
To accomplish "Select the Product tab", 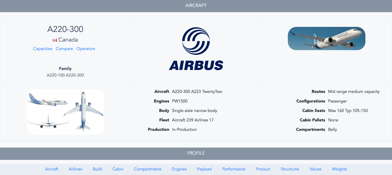I will point(263,169).
